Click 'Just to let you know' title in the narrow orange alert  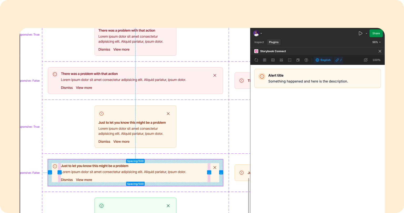(x=132, y=123)
